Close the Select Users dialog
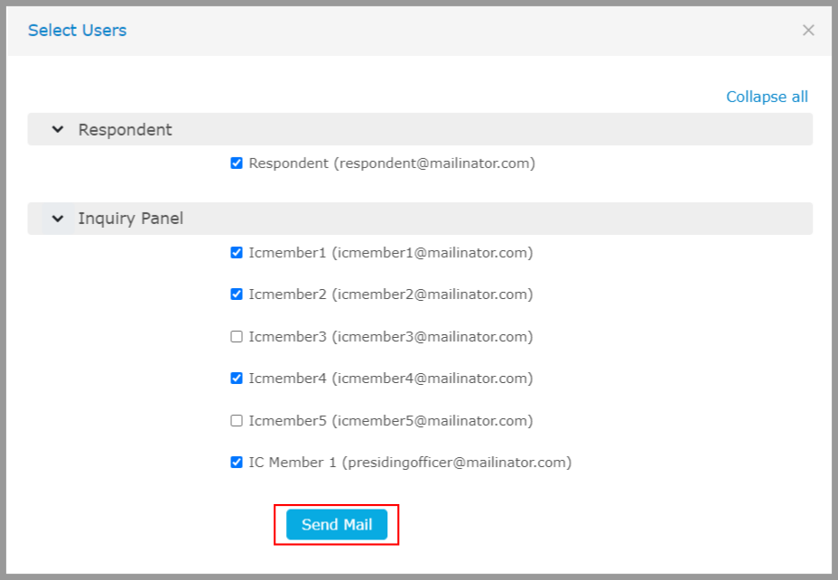 pyautogui.click(x=808, y=31)
